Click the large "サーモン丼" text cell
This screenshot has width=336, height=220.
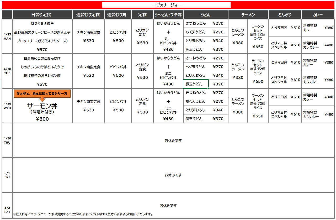[42, 106]
